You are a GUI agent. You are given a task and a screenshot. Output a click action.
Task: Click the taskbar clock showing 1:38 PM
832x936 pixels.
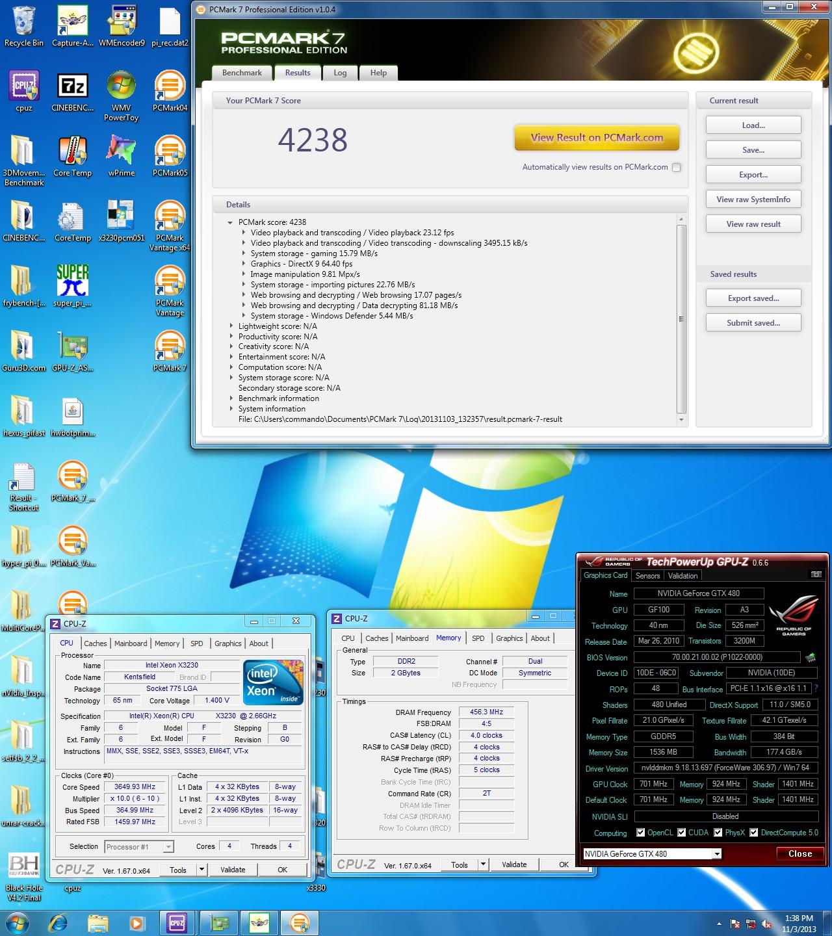799,924
